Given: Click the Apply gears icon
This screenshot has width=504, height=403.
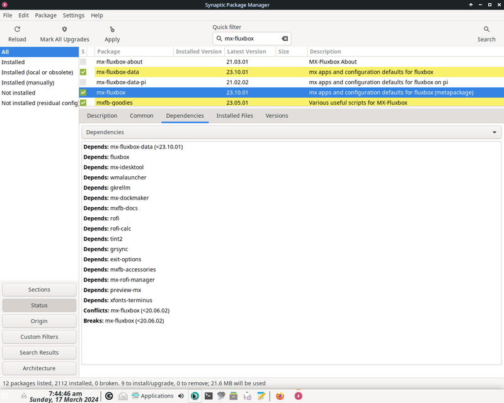Looking at the screenshot, I should tap(112, 29).
